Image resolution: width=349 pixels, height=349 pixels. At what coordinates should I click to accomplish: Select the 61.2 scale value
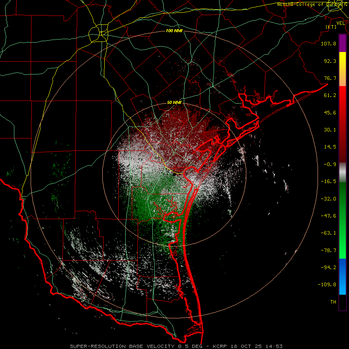[x=330, y=95]
